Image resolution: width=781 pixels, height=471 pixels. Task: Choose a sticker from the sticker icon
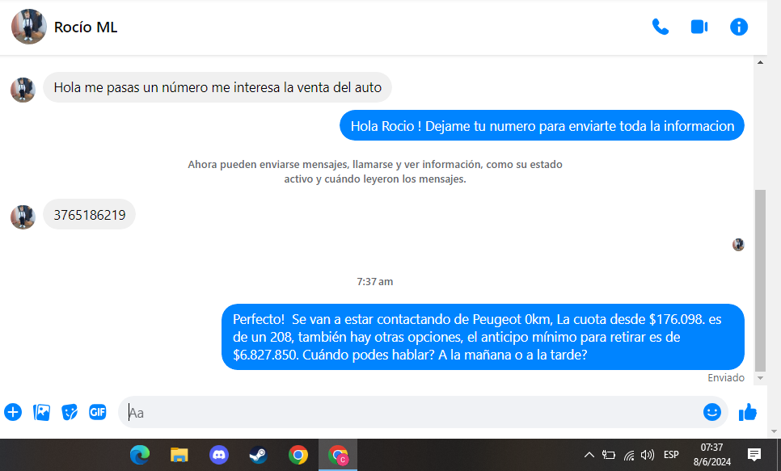pyautogui.click(x=70, y=412)
